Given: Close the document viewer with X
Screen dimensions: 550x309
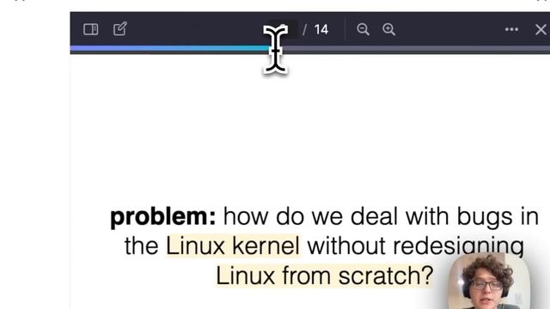Looking at the screenshot, I should click(x=541, y=29).
